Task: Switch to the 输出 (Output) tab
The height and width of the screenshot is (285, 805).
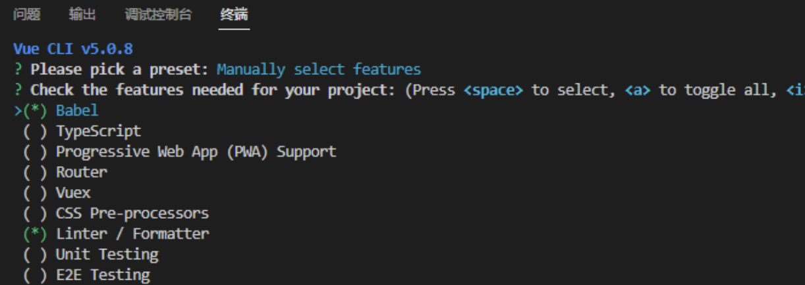Action: pos(82,14)
